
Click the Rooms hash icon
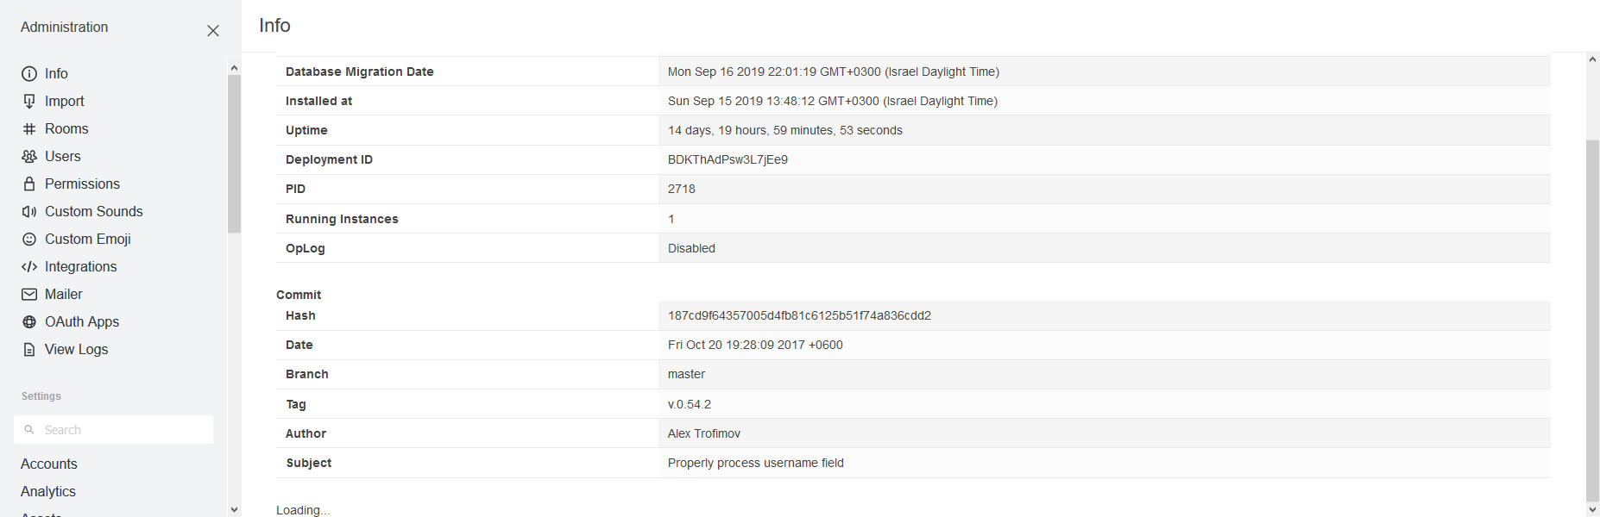coord(29,129)
